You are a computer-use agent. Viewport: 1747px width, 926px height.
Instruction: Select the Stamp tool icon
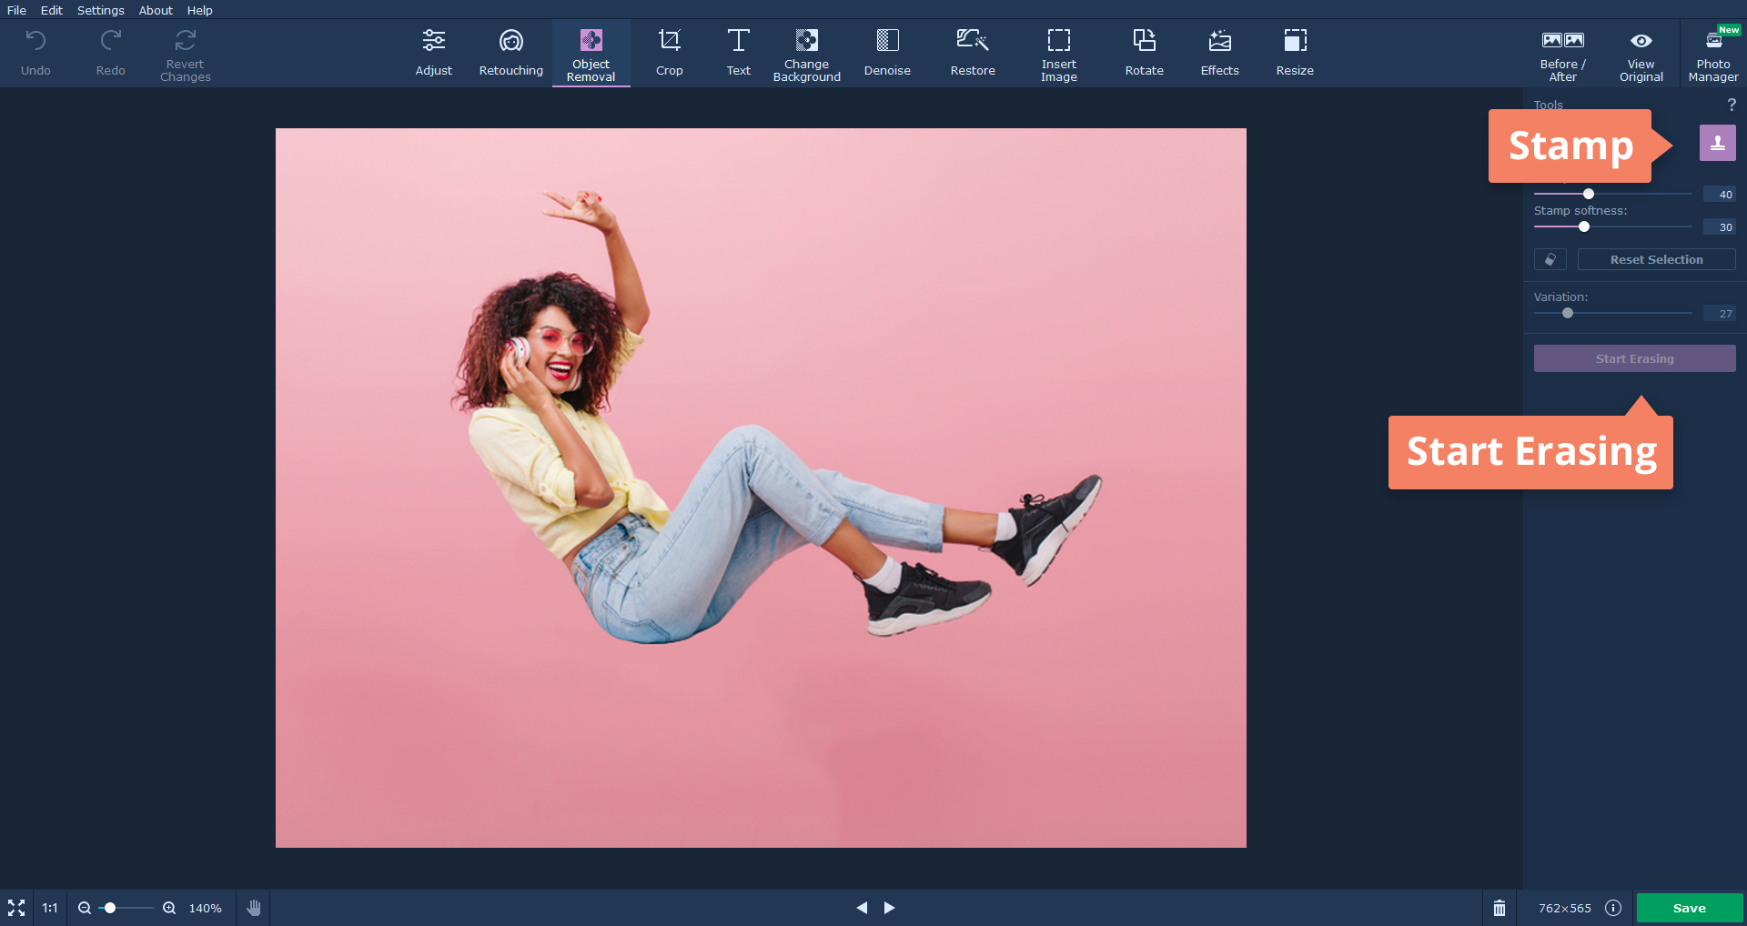coord(1717,143)
